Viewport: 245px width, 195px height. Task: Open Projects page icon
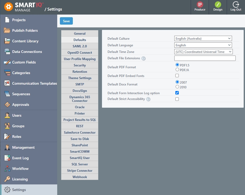[x=7, y=20]
